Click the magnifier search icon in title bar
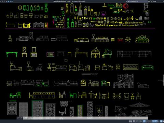This screenshot has width=164, height=123. click(x=149, y=1)
